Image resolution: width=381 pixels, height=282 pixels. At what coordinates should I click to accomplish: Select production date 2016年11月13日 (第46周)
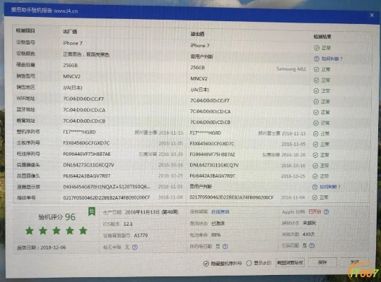[151, 212]
